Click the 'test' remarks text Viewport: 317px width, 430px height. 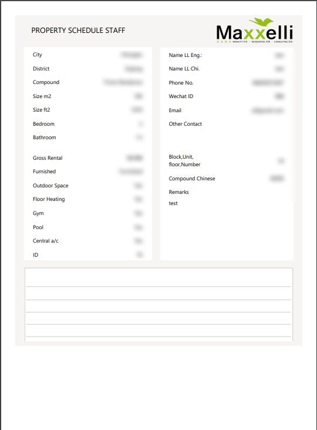pyautogui.click(x=173, y=203)
